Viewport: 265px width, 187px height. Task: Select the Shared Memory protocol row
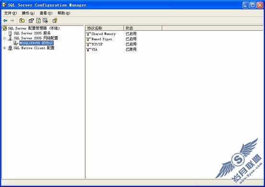click(x=111, y=34)
